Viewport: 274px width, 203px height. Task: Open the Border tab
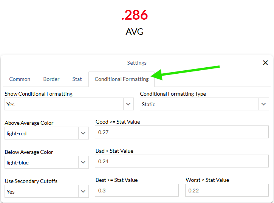(51, 79)
